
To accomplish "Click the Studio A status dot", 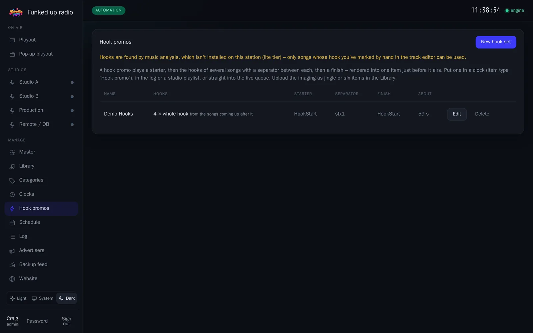I will 72,83.
